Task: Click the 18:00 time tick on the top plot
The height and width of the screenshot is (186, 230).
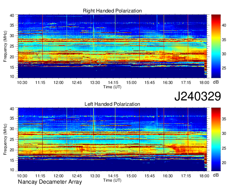Action: [x=204, y=83]
